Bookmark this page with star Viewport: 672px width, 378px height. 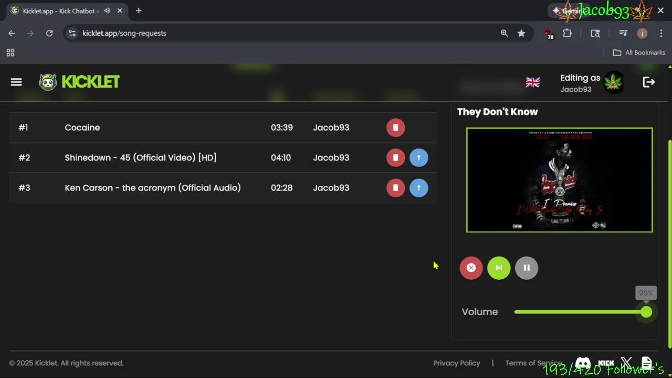pos(521,33)
